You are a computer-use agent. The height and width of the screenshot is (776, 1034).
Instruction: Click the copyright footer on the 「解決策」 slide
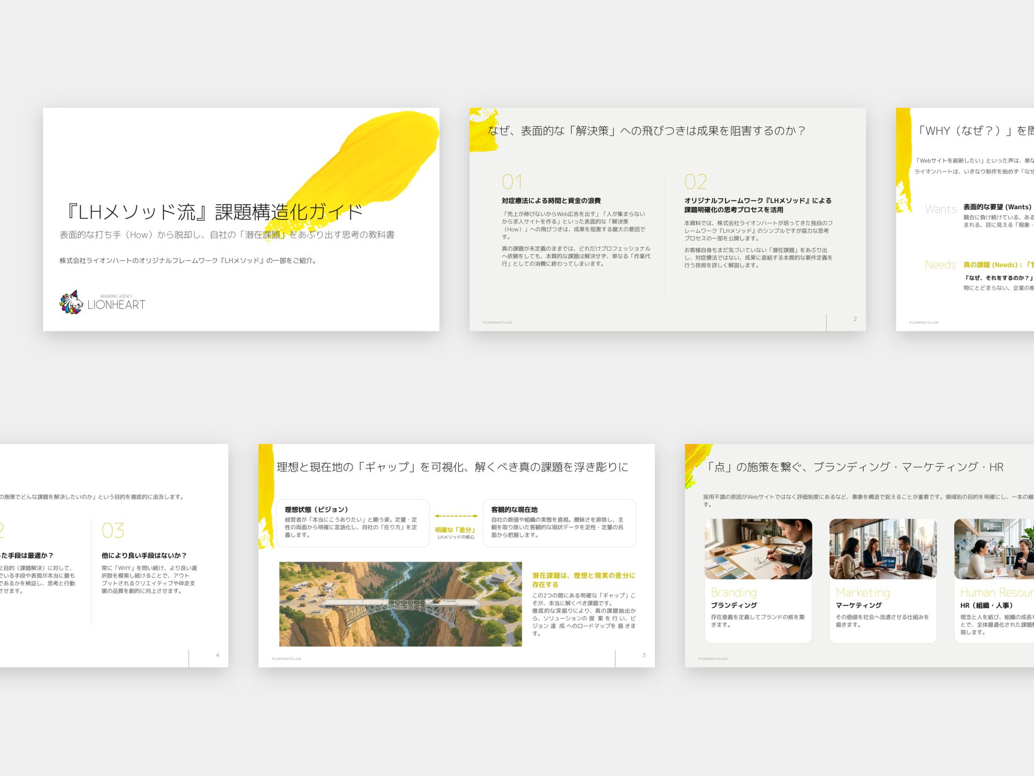(498, 322)
